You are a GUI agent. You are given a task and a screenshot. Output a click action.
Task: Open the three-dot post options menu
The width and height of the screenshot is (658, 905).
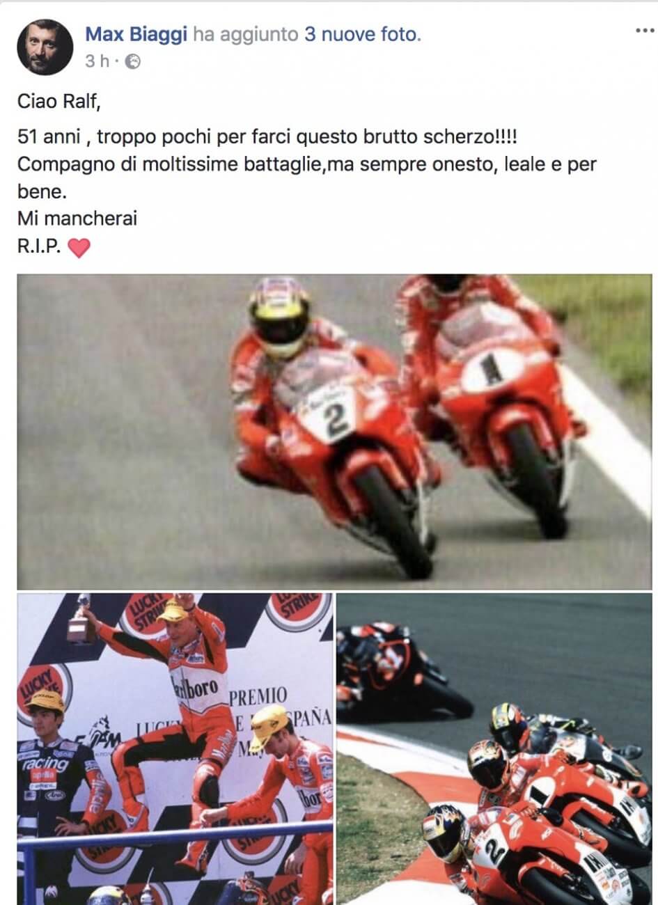click(x=645, y=30)
